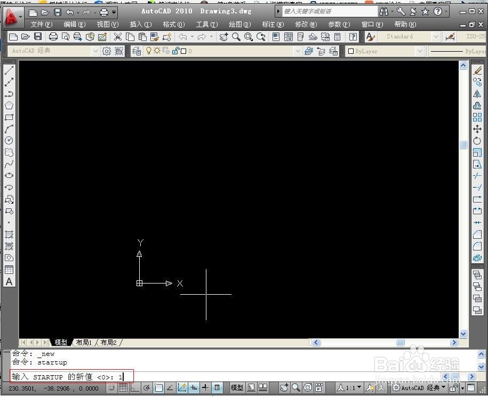488x397 pixels.
Task: Click the horizontal scrollbar thumb below canvas
Action: coord(401,343)
